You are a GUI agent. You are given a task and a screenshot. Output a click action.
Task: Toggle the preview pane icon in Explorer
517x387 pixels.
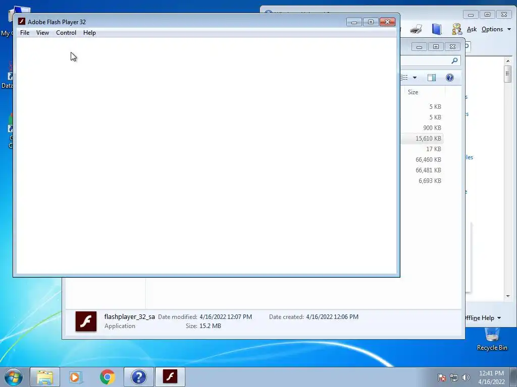pyautogui.click(x=432, y=78)
